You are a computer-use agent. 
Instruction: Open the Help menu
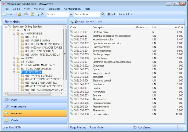[x=88, y=9]
